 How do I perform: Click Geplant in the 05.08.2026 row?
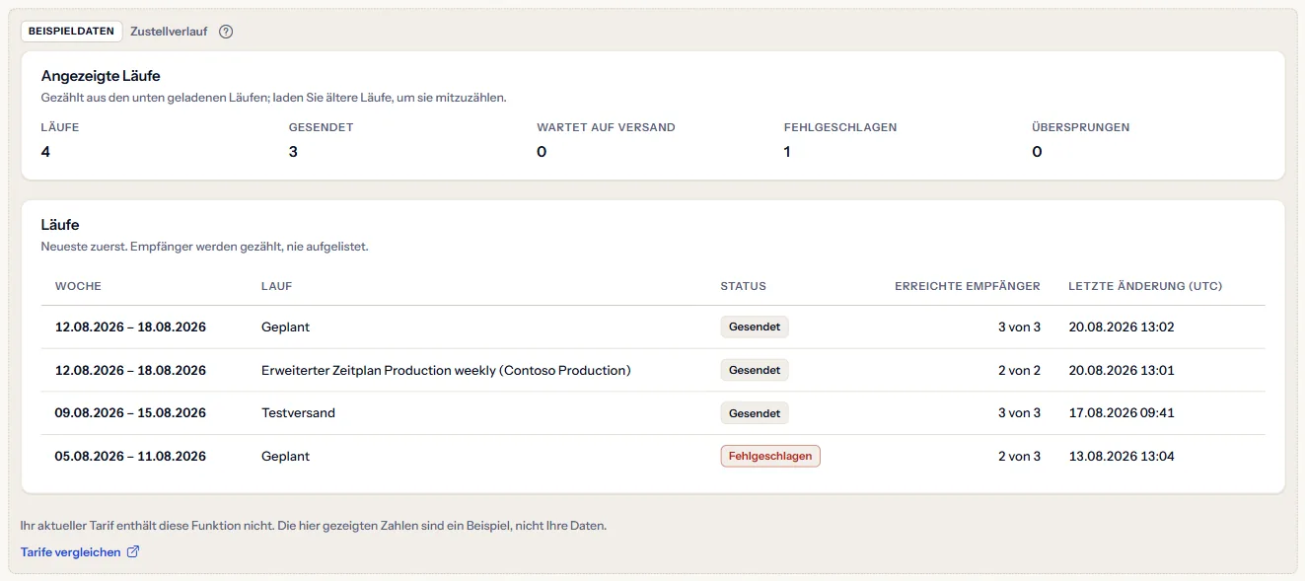pyautogui.click(x=285, y=457)
